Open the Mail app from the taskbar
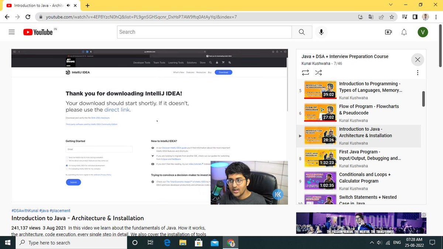 (x=215, y=242)
